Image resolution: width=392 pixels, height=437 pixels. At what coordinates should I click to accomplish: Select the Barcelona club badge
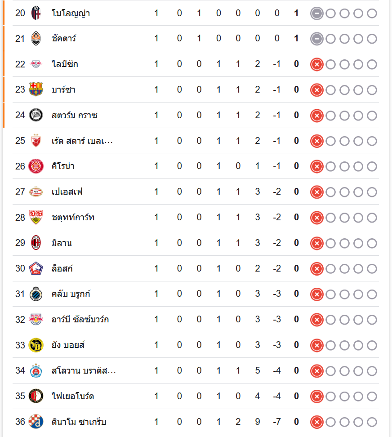[x=36, y=89]
